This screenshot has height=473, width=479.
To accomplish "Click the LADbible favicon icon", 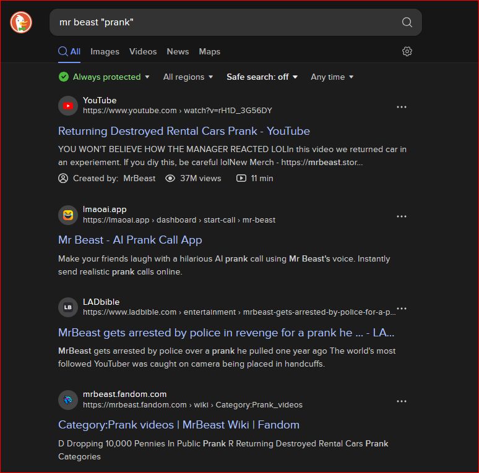I will click(x=68, y=307).
